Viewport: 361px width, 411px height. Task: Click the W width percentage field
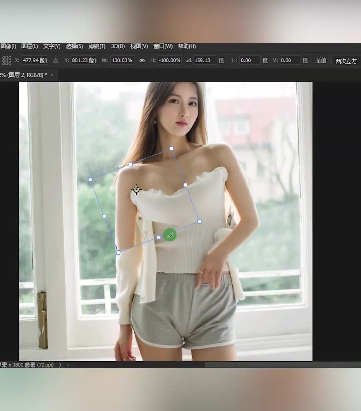click(122, 60)
